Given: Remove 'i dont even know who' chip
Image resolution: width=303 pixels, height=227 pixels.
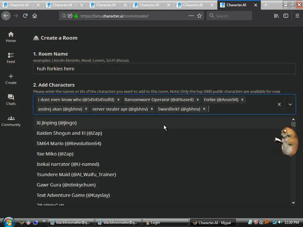Looking at the screenshot, I should coord(118,100).
